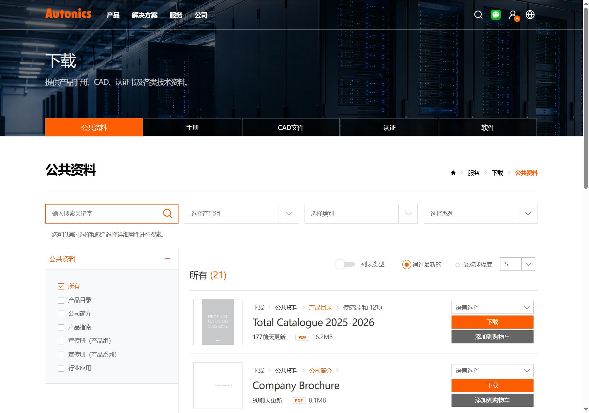Check the 所有 filter checkbox
The height and width of the screenshot is (413, 589).
pos(61,287)
